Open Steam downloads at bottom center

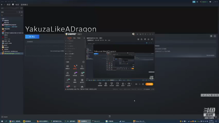pyautogui.click(x=109, y=116)
